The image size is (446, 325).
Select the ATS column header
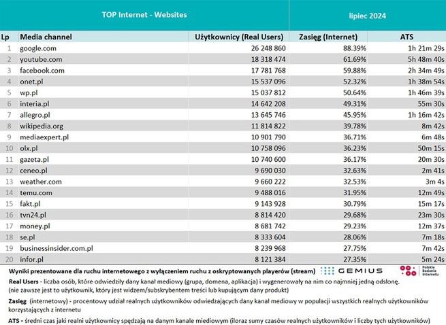[408, 36]
